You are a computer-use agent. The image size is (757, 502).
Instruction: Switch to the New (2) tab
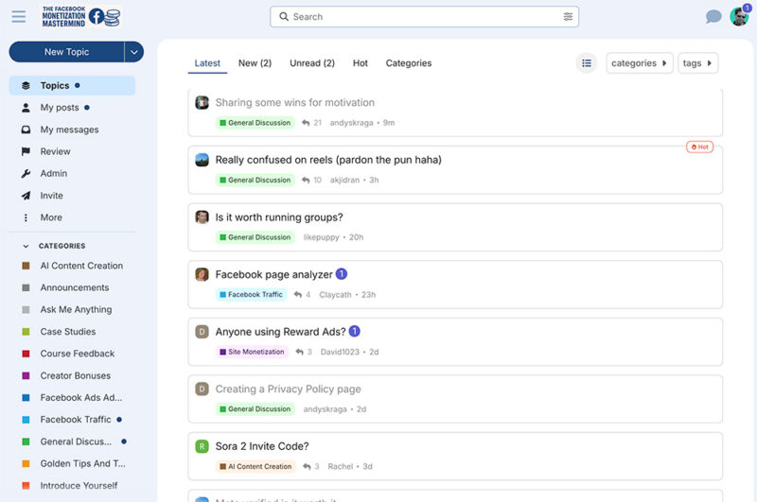point(255,63)
